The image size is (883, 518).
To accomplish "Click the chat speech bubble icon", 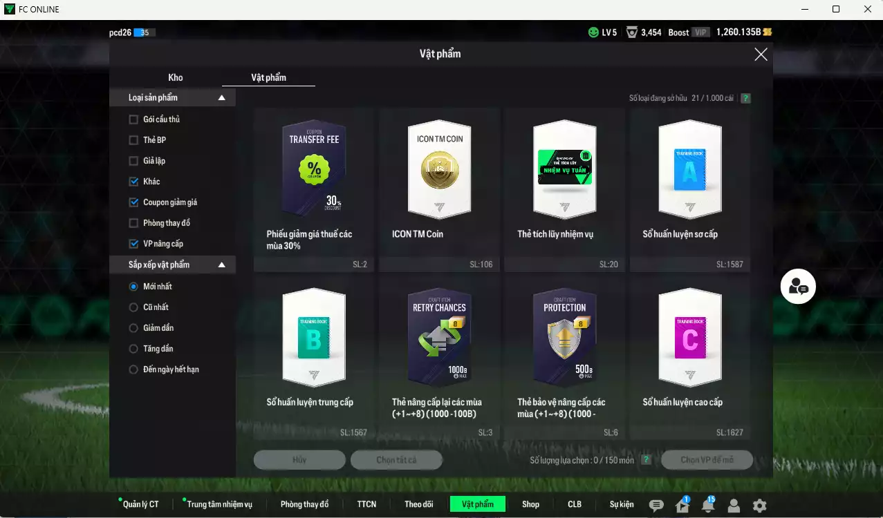I will (x=656, y=506).
